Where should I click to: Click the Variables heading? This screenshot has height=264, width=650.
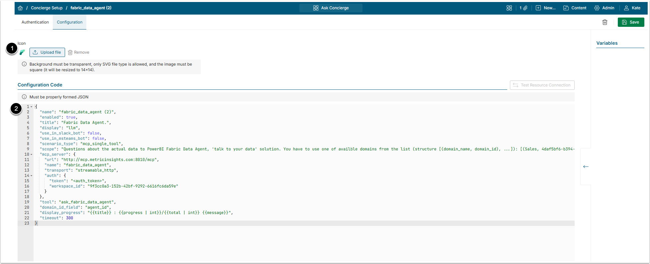coord(607,43)
